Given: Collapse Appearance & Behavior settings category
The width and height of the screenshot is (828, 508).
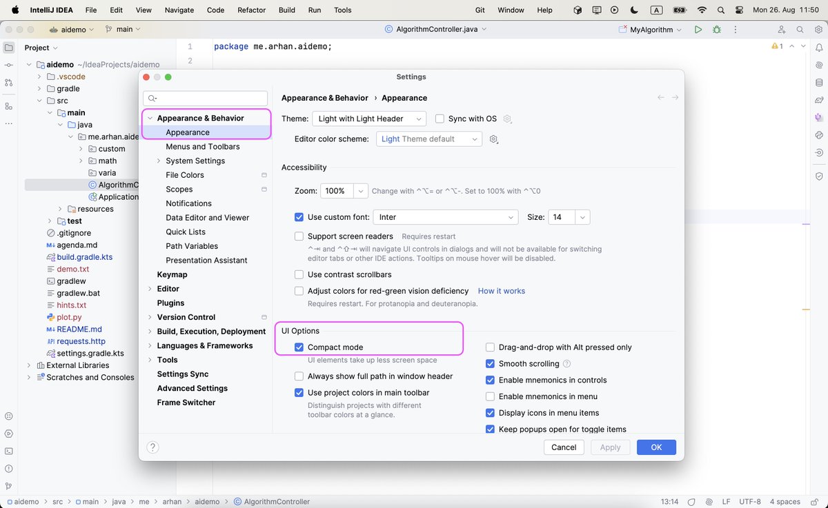Looking at the screenshot, I should [150, 119].
